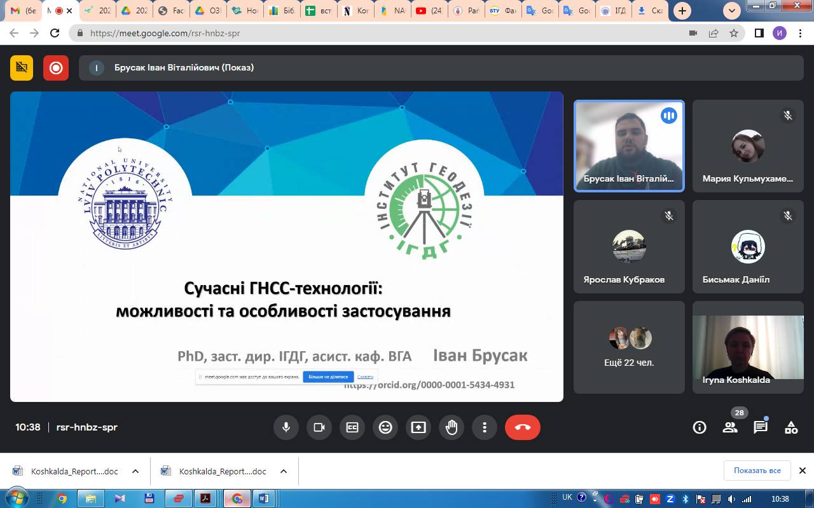The height and width of the screenshot is (508, 814).
Task: Open Word from the taskbar
Action: pos(265,498)
